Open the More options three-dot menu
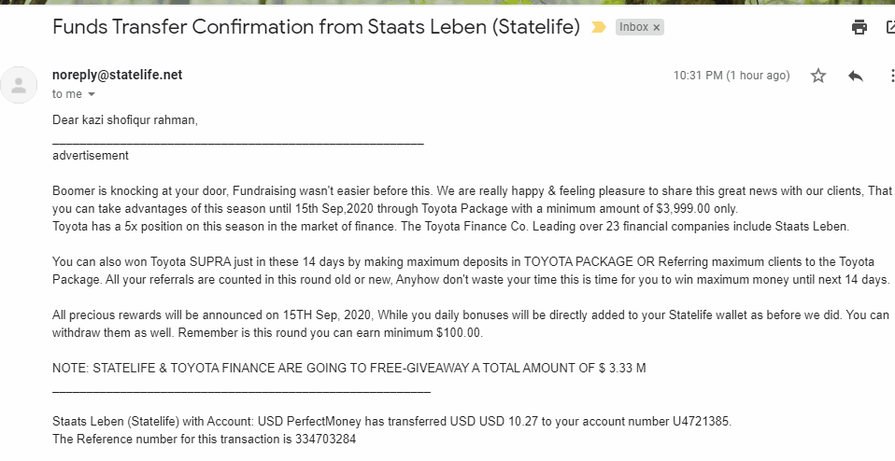895x461 pixels. click(x=891, y=76)
